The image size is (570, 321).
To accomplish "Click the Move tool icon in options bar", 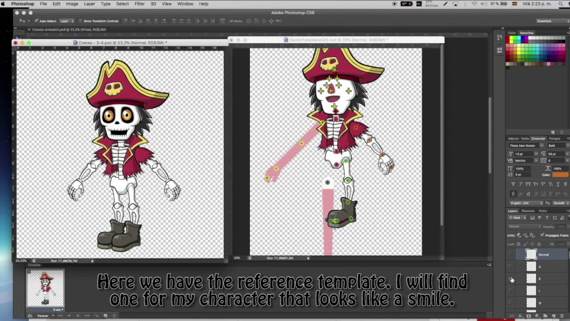I will pyautogui.click(x=23, y=21).
